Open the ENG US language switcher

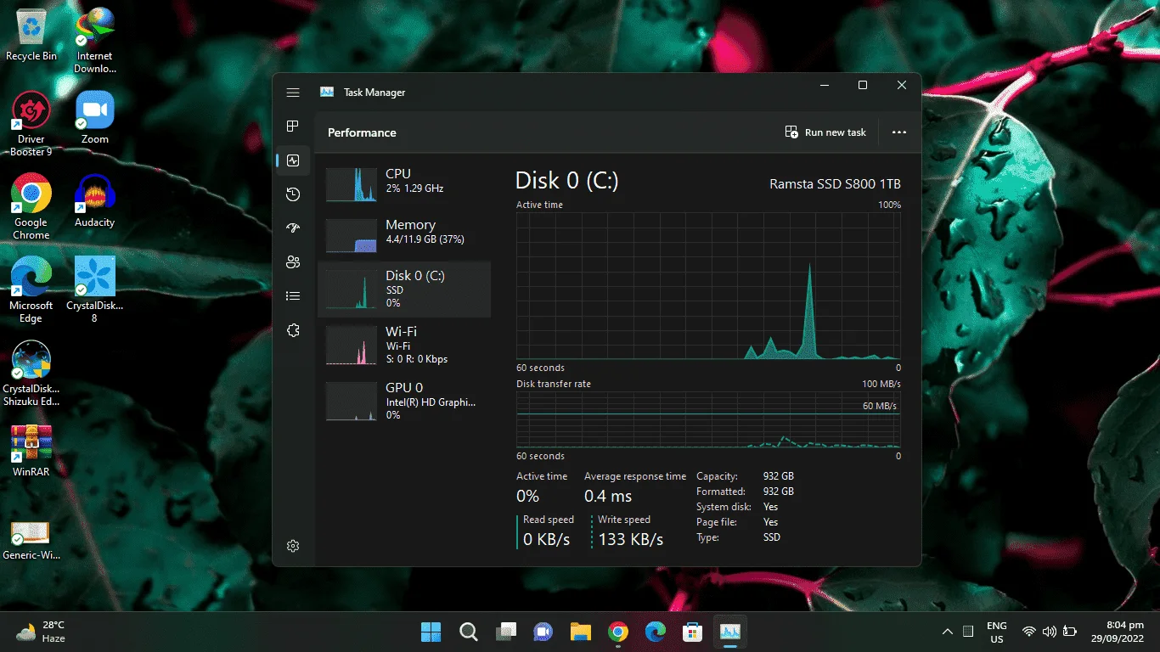click(x=997, y=632)
